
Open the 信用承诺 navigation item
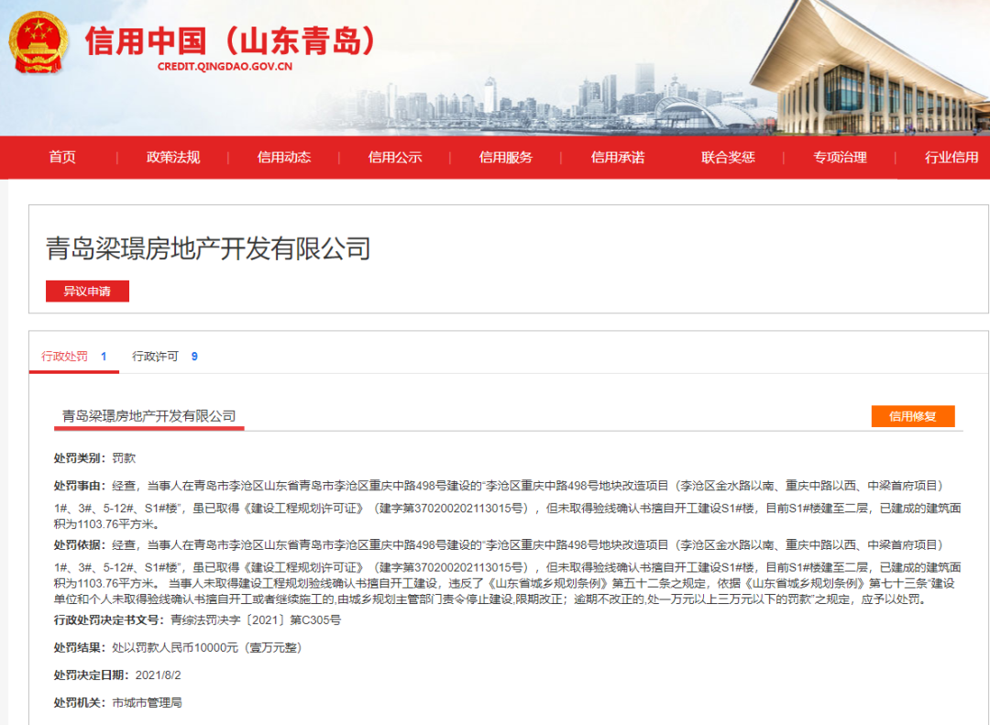617,157
